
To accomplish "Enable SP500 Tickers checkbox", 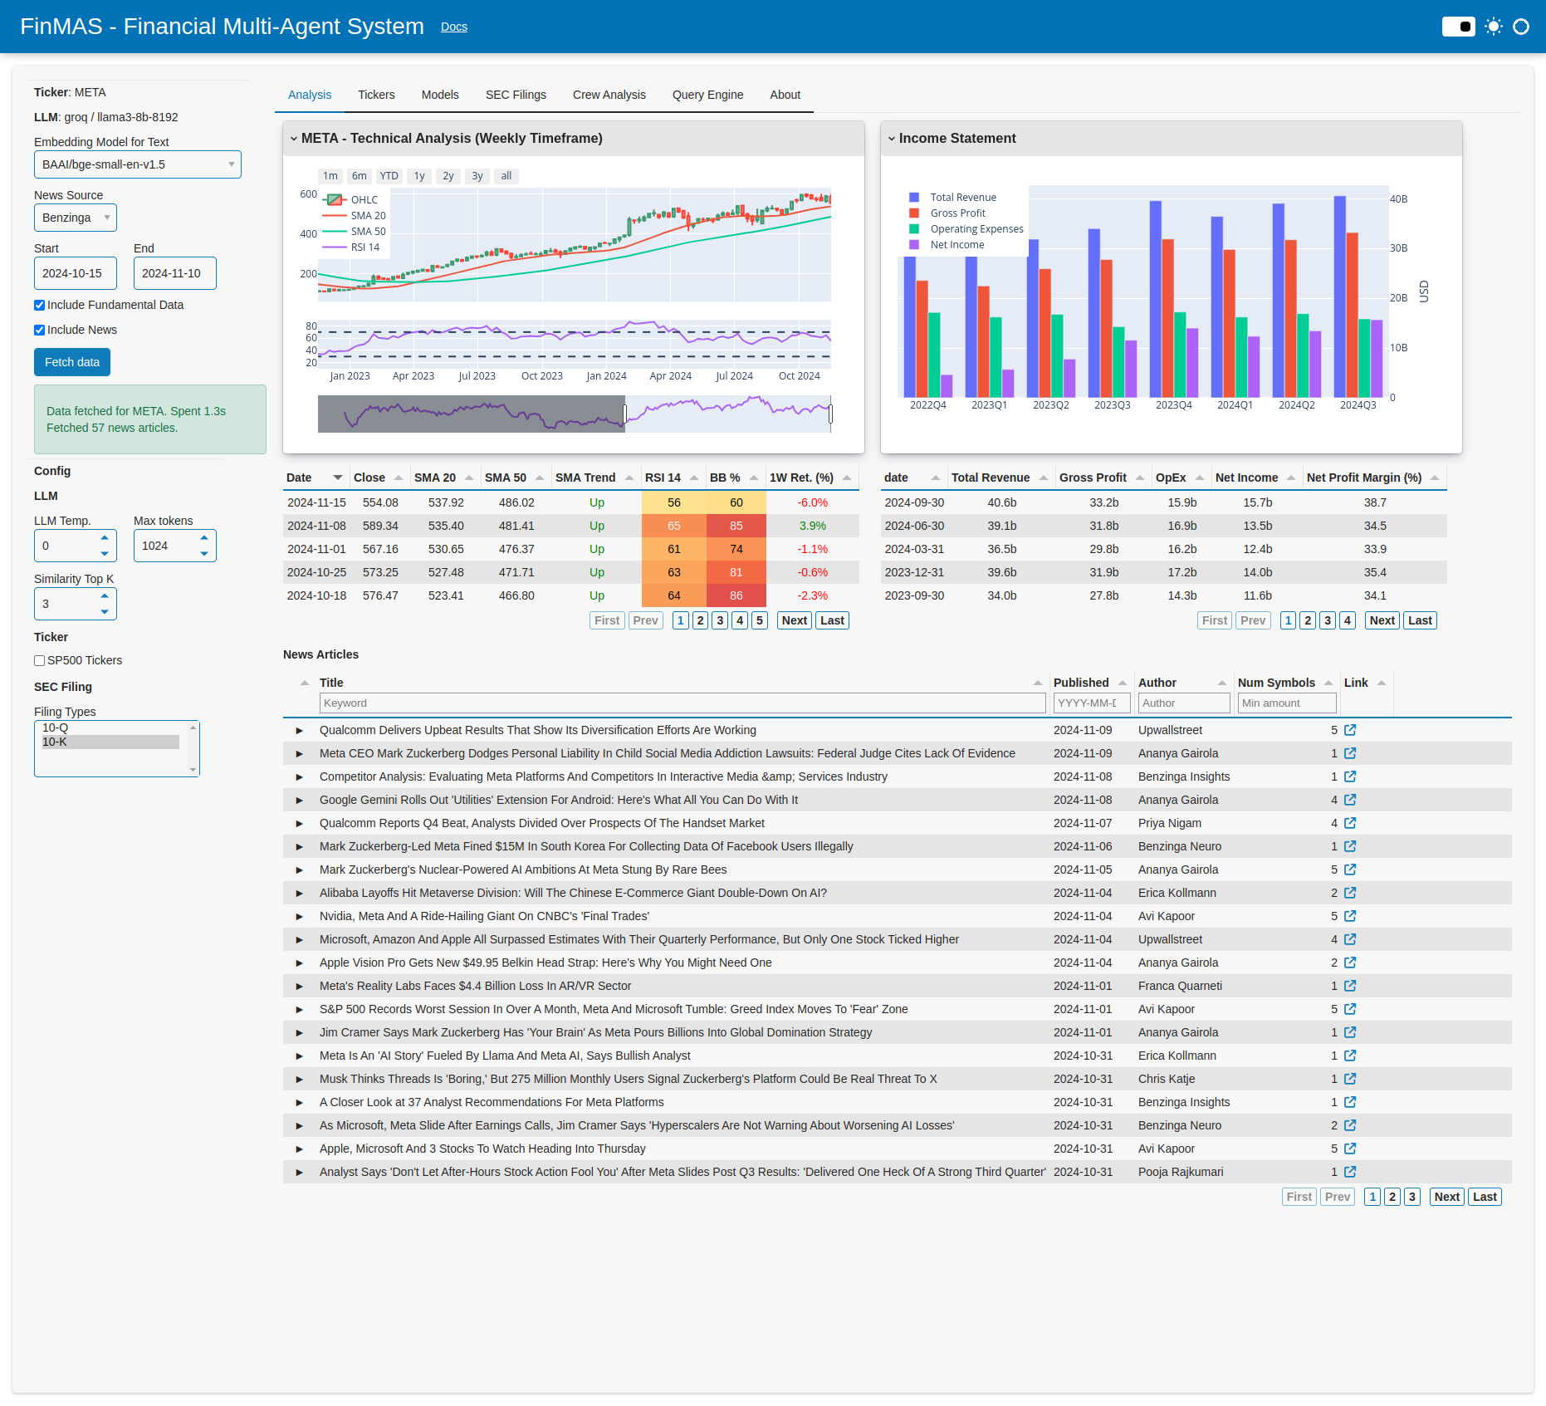I will 39,660.
